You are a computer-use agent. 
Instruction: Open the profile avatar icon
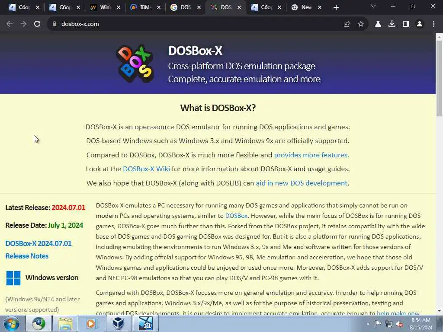(x=420, y=24)
